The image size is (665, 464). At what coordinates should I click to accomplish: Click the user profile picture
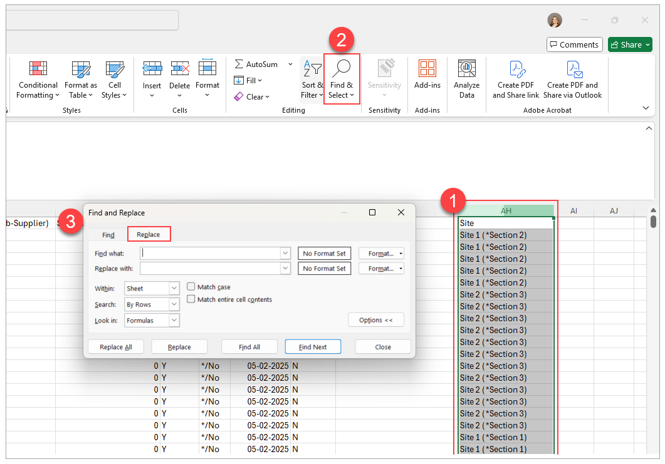(x=554, y=20)
